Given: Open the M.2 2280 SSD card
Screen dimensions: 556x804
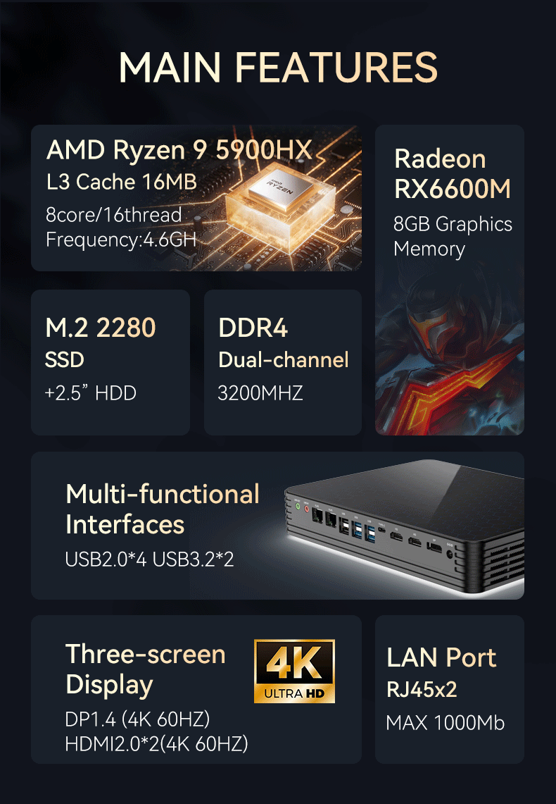Looking at the screenshot, I should point(110,362).
